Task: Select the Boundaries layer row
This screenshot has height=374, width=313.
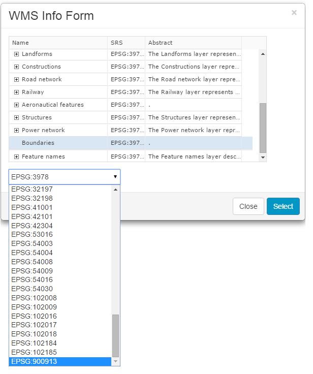Action: click(131, 143)
